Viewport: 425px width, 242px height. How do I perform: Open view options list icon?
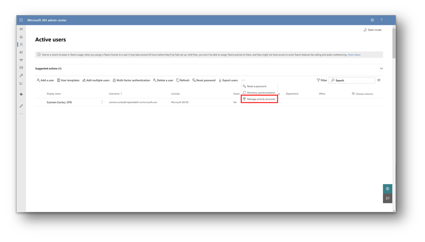coord(379,80)
